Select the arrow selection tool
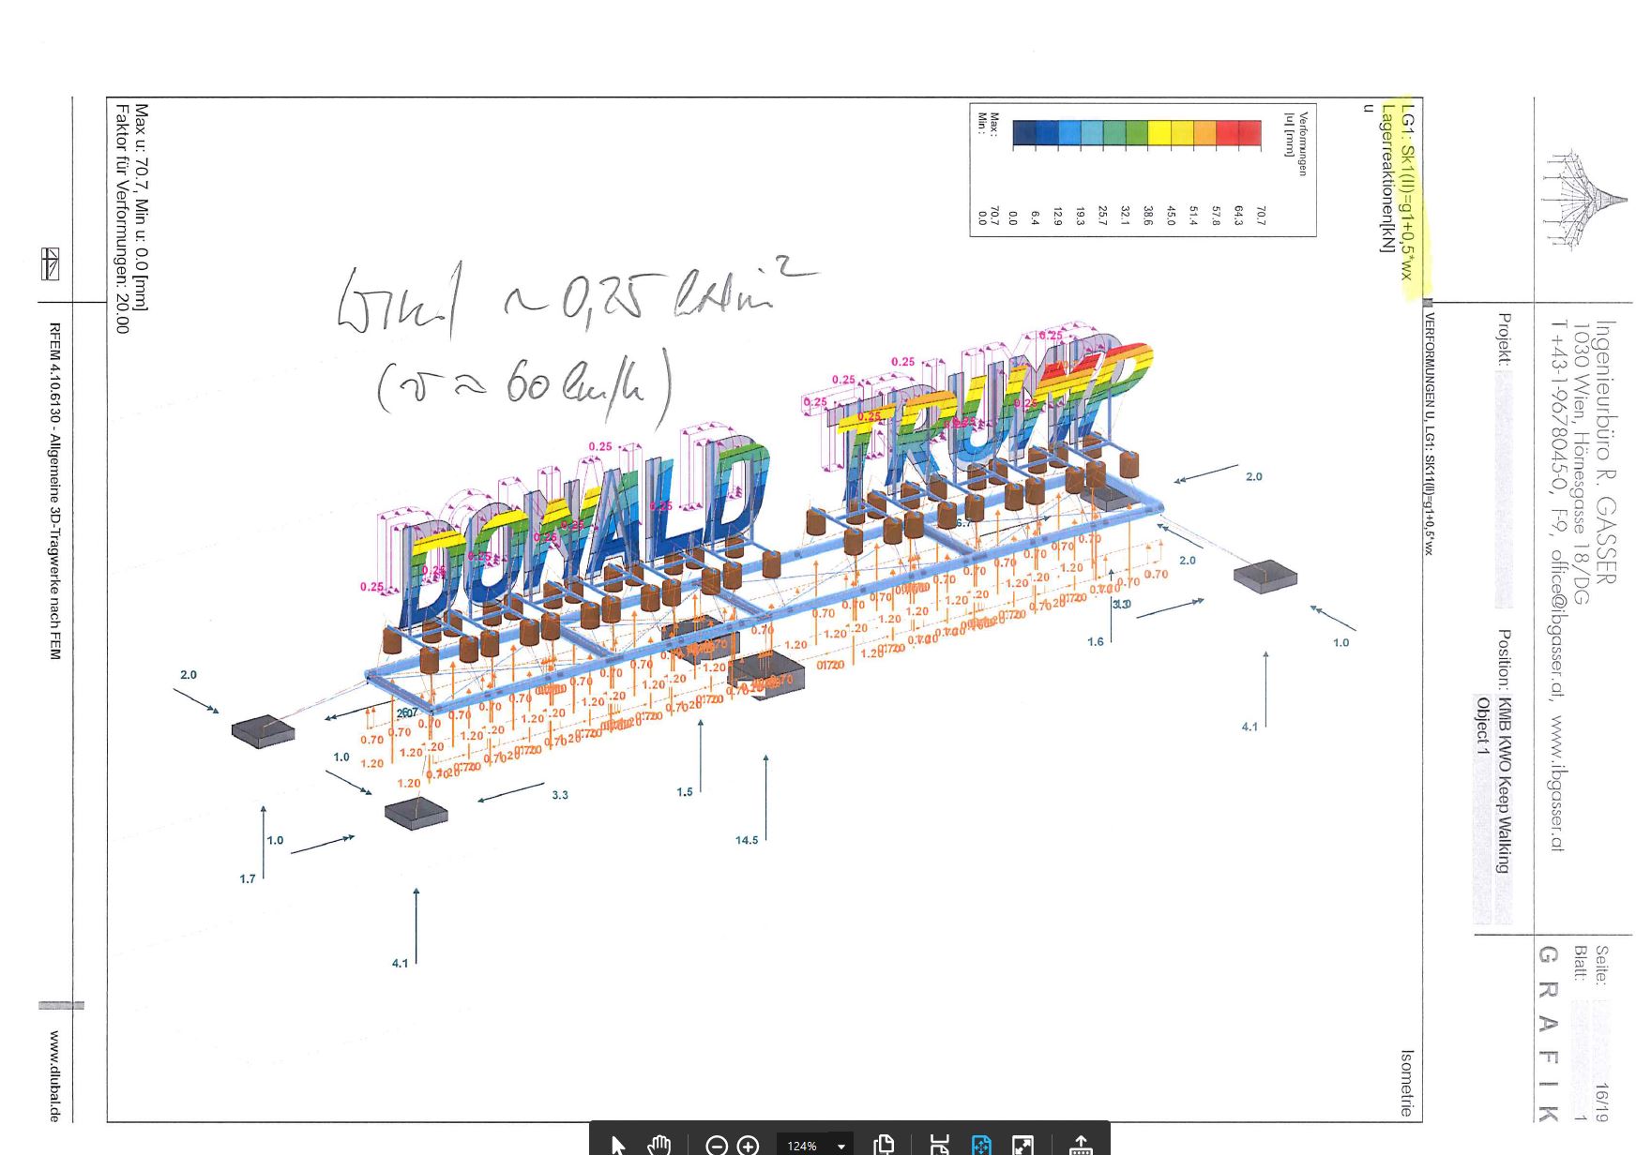The height and width of the screenshot is (1155, 1651). [x=617, y=1145]
